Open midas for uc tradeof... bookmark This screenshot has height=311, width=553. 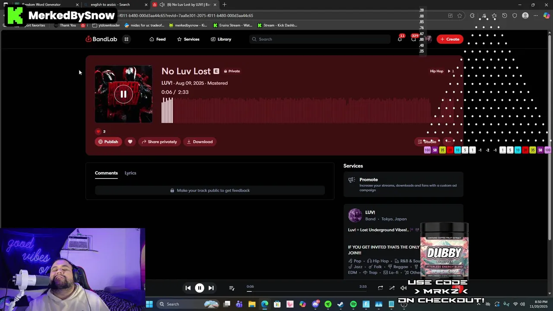(144, 25)
